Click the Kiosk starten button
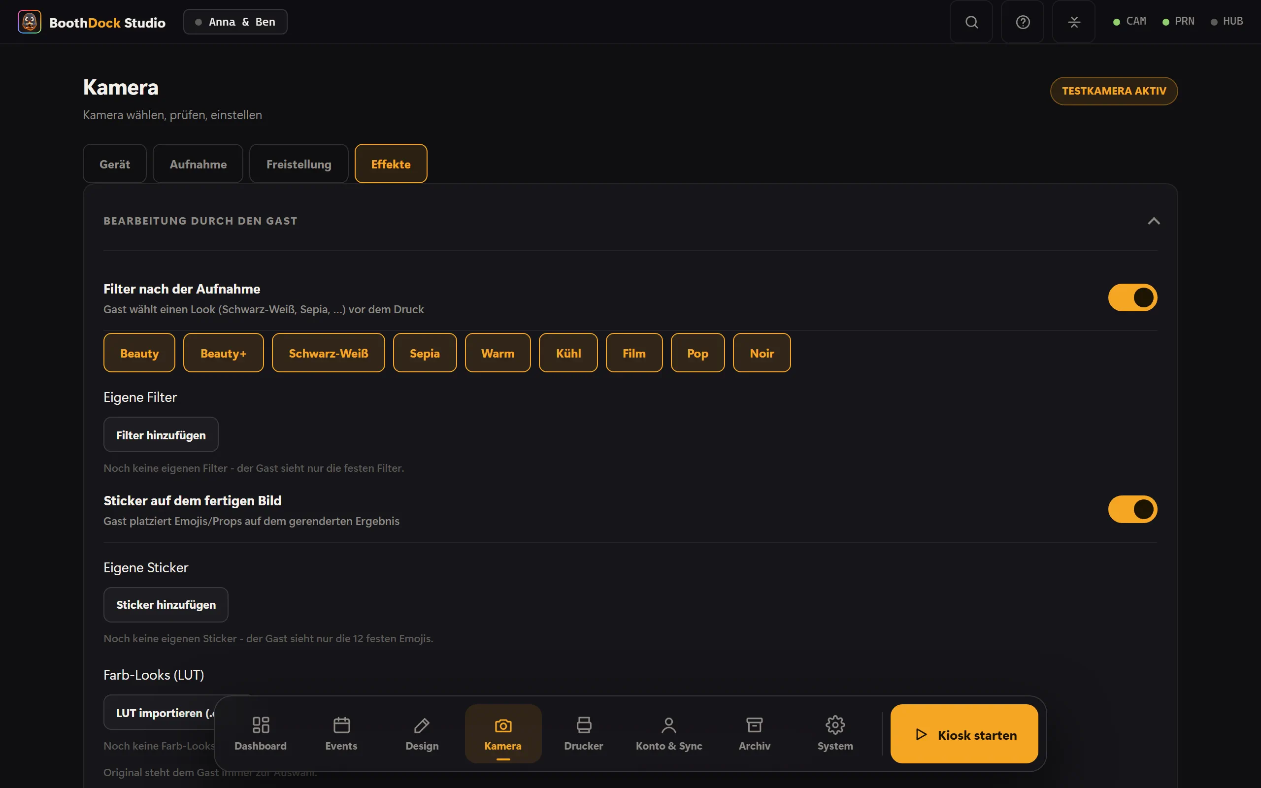Viewport: 1261px width, 788px height. point(964,734)
